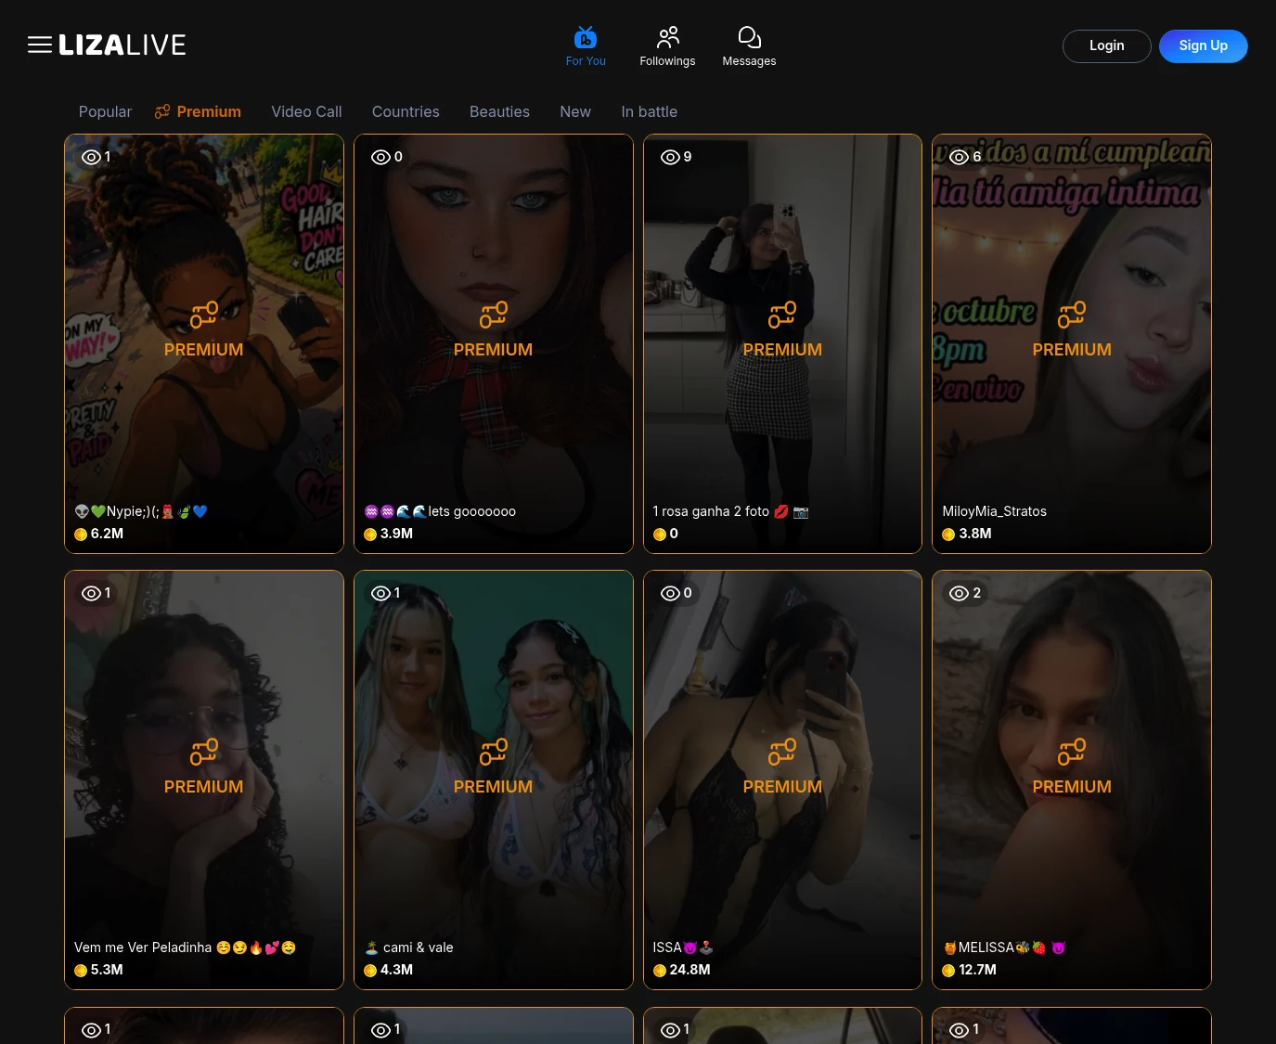Show the Beauties tab
The width and height of the screenshot is (1276, 1044).
click(499, 111)
